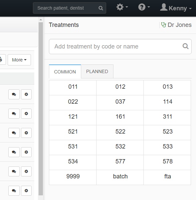Click the comments icon in the second row

[x=14, y=114]
